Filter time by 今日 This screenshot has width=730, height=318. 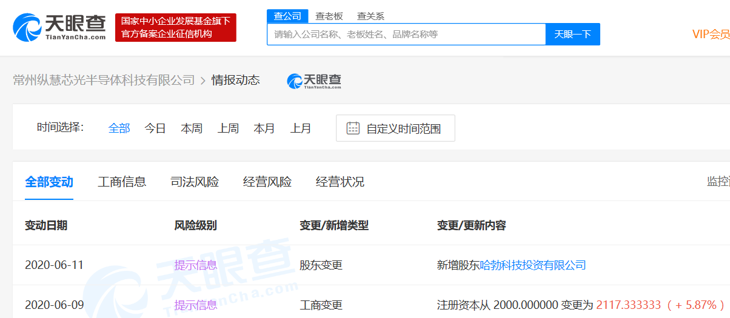[155, 128]
